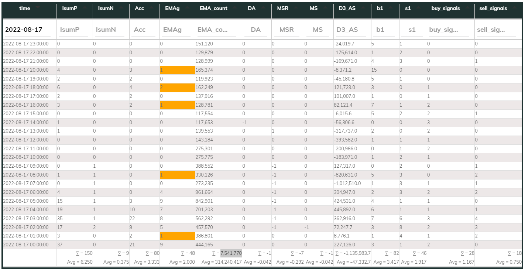Click the b1 column sort arrow
Viewport: 525px width, 270px height.
coord(390,8)
